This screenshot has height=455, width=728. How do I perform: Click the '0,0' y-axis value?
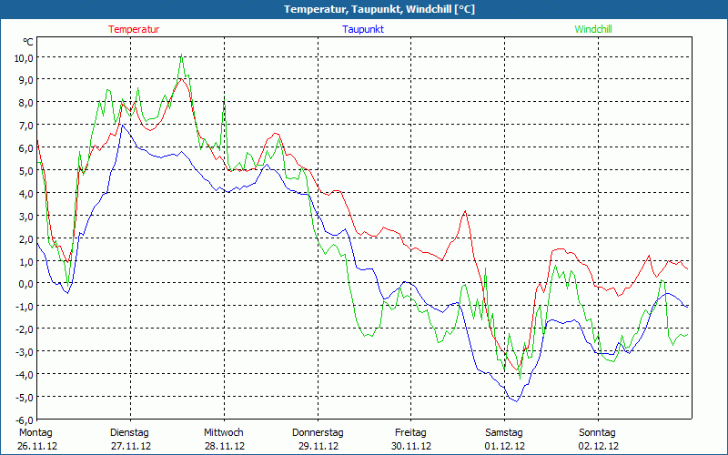tap(26, 284)
